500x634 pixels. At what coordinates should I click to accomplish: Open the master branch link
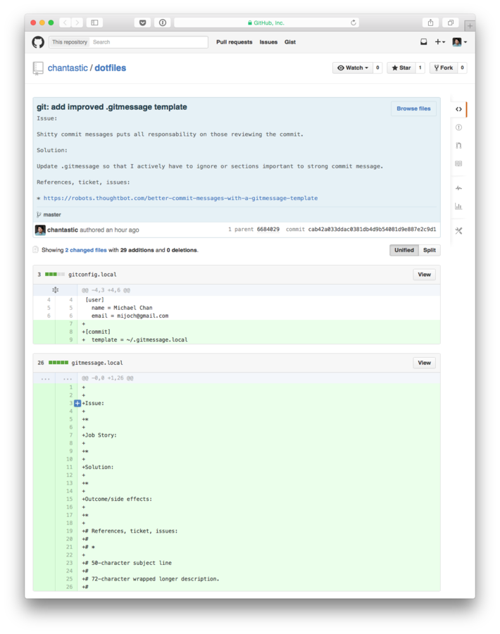pyautogui.click(x=52, y=215)
